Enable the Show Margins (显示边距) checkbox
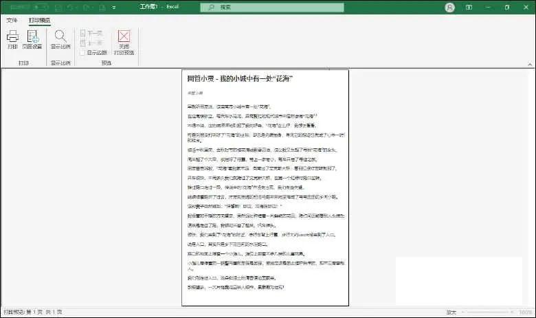Screen dimensions: 536x318 point(83,52)
